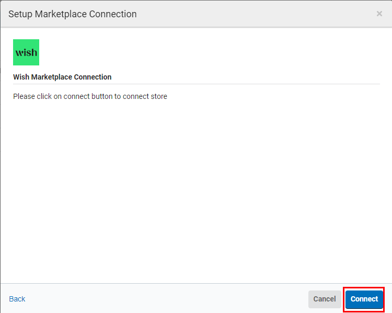The width and height of the screenshot is (392, 313).
Task: Close the Setup Marketplace Connection dialog
Action: [379, 14]
